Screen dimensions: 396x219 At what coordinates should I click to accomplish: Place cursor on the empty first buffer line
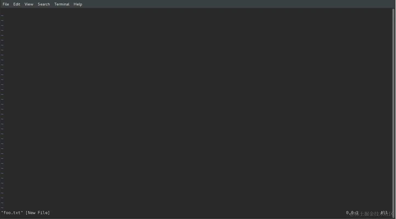[x=196, y=11]
